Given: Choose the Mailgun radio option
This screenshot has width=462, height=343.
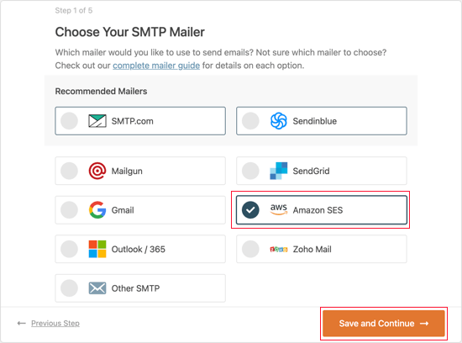Looking at the screenshot, I should 69,171.
